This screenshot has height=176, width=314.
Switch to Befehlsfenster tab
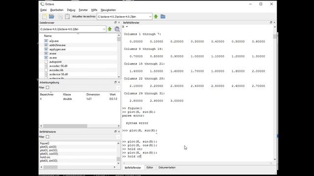coord(133,167)
